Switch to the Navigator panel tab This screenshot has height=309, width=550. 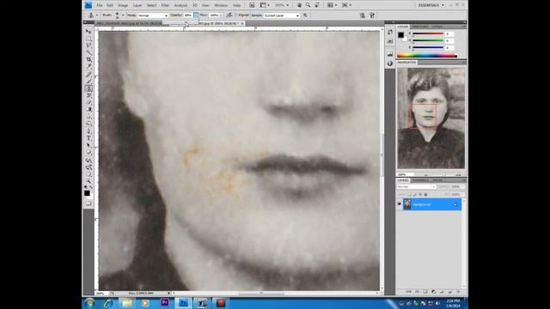click(406, 63)
